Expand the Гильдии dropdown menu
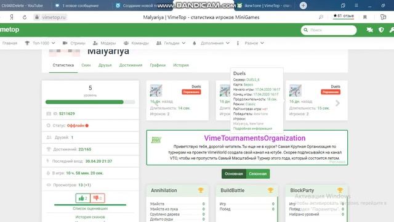 (x=171, y=43)
